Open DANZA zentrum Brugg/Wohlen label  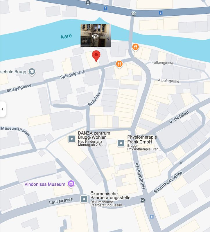pyautogui.click(x=94, y=135)
